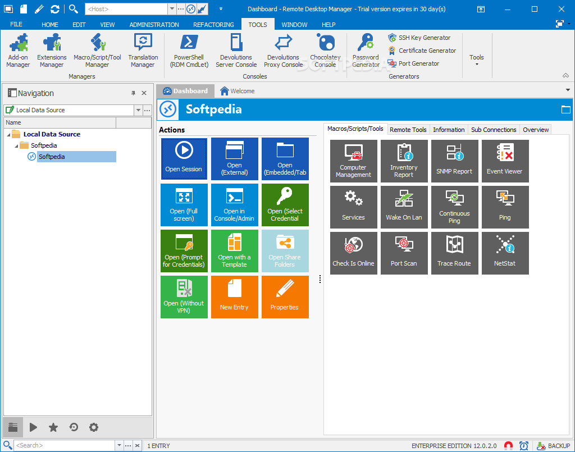Open the Password Generator
575x452 pixels.
pyautogui.click(x=366, y=51)
